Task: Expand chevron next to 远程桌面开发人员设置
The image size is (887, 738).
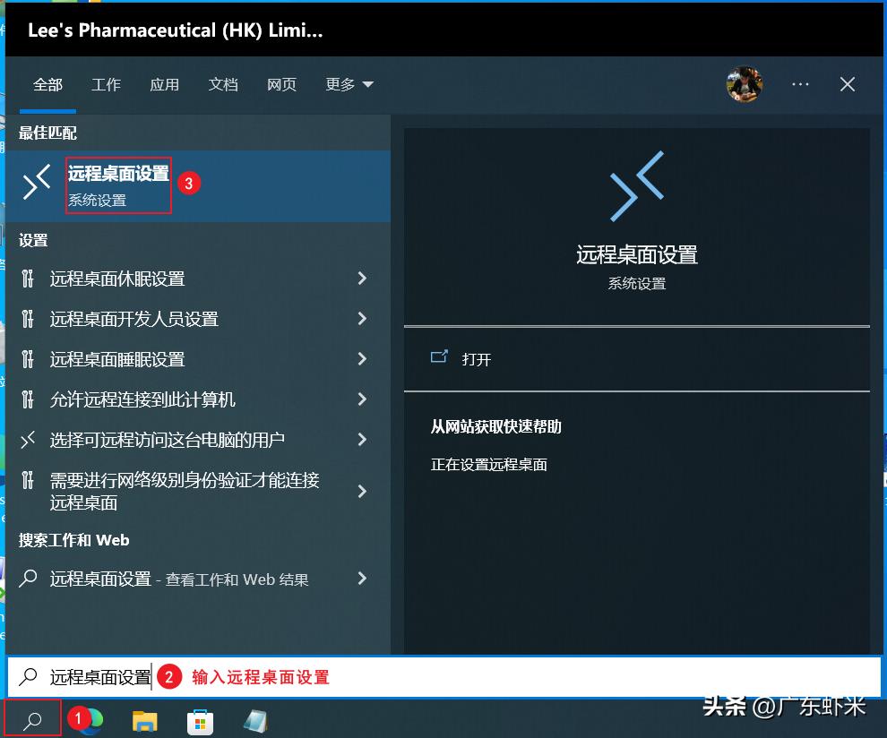Action: [x=362, y=319]
